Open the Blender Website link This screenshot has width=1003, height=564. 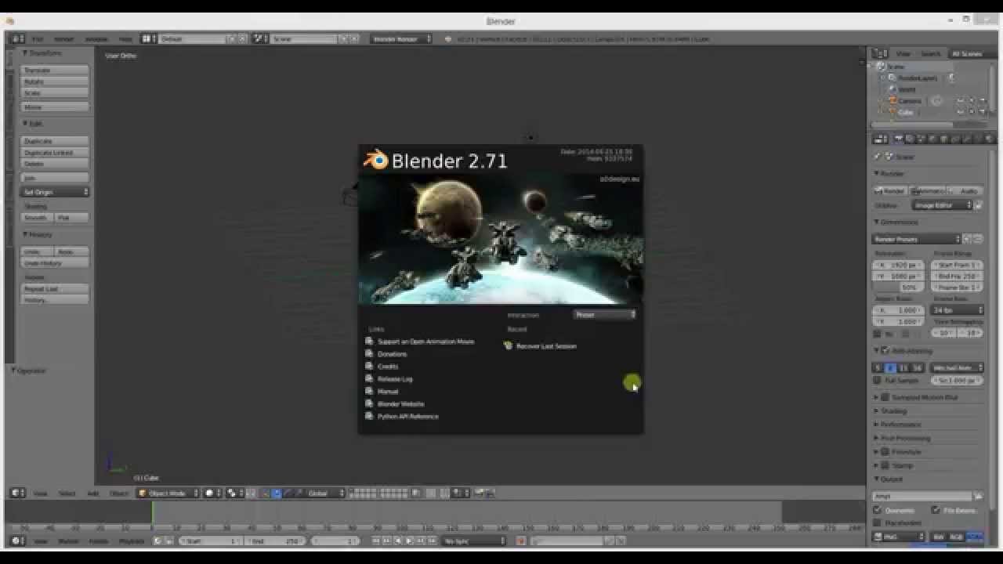400,404
